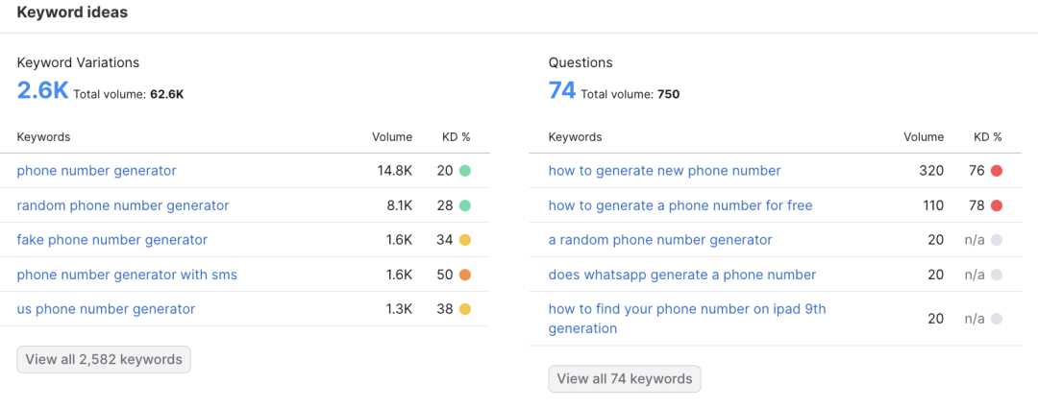Click the 2.6K keyword variations count
1038x408 pixels.
42,91
